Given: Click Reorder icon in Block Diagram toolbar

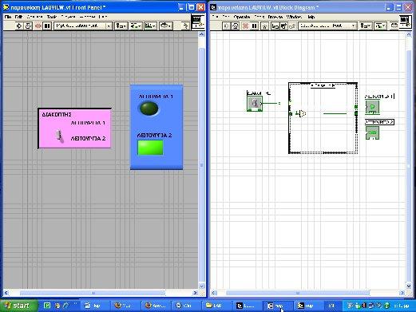Looking at the screenshot, I should (x=394, y=26).
